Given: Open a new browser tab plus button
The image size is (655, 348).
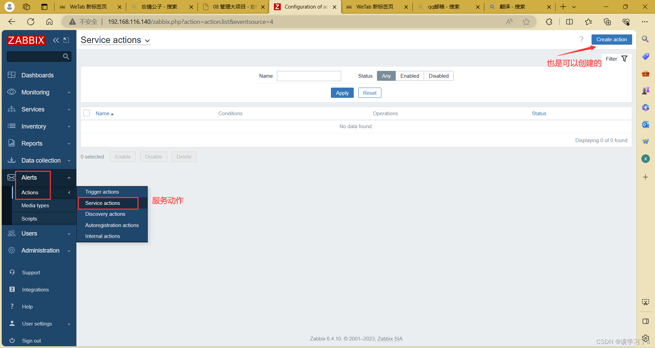Looking at the screenshot, I should coord(563,7).
